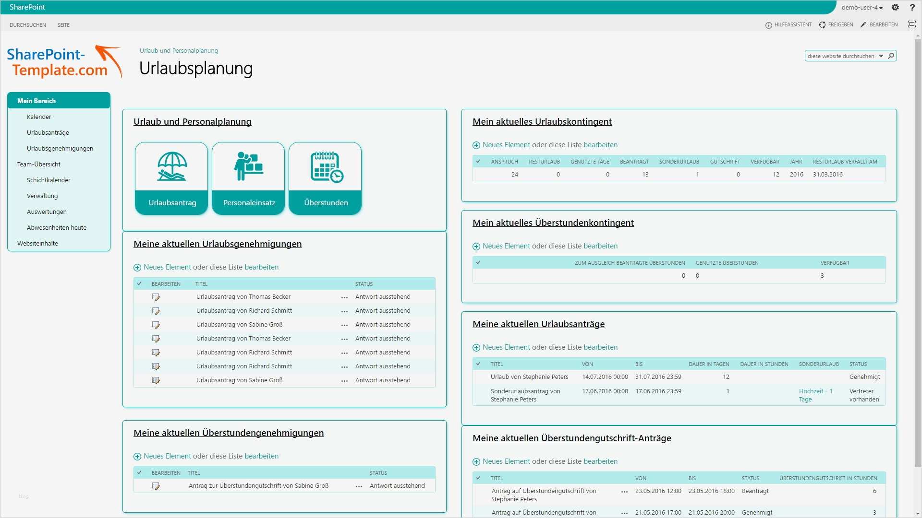
Task: Open ellipsis menu for Richard Schmitt's first request
Action: pos(344,311)
